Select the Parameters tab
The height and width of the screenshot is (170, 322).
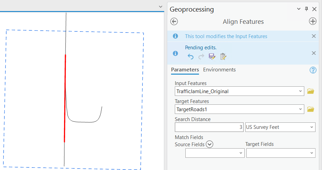[x=185, y=70]
